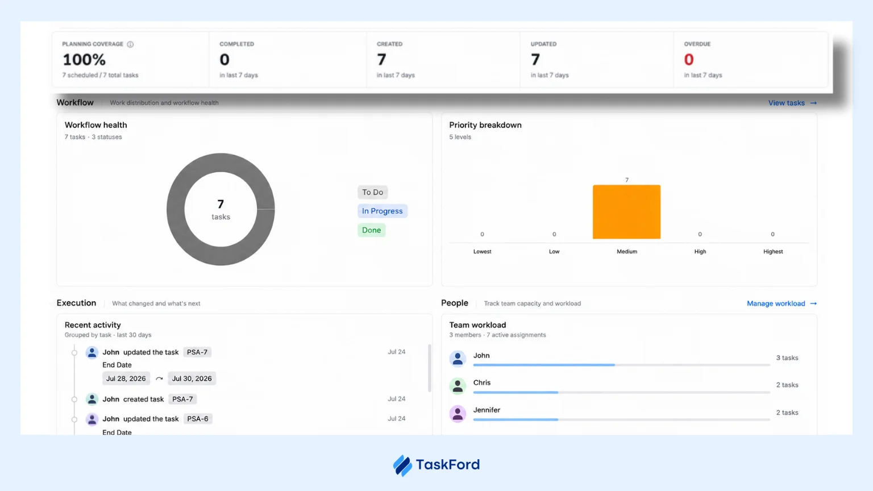This screenshot has height=491, width=873.
Task: Click the Created count '7' in last 7 days
Action: (x=381, y=60)
